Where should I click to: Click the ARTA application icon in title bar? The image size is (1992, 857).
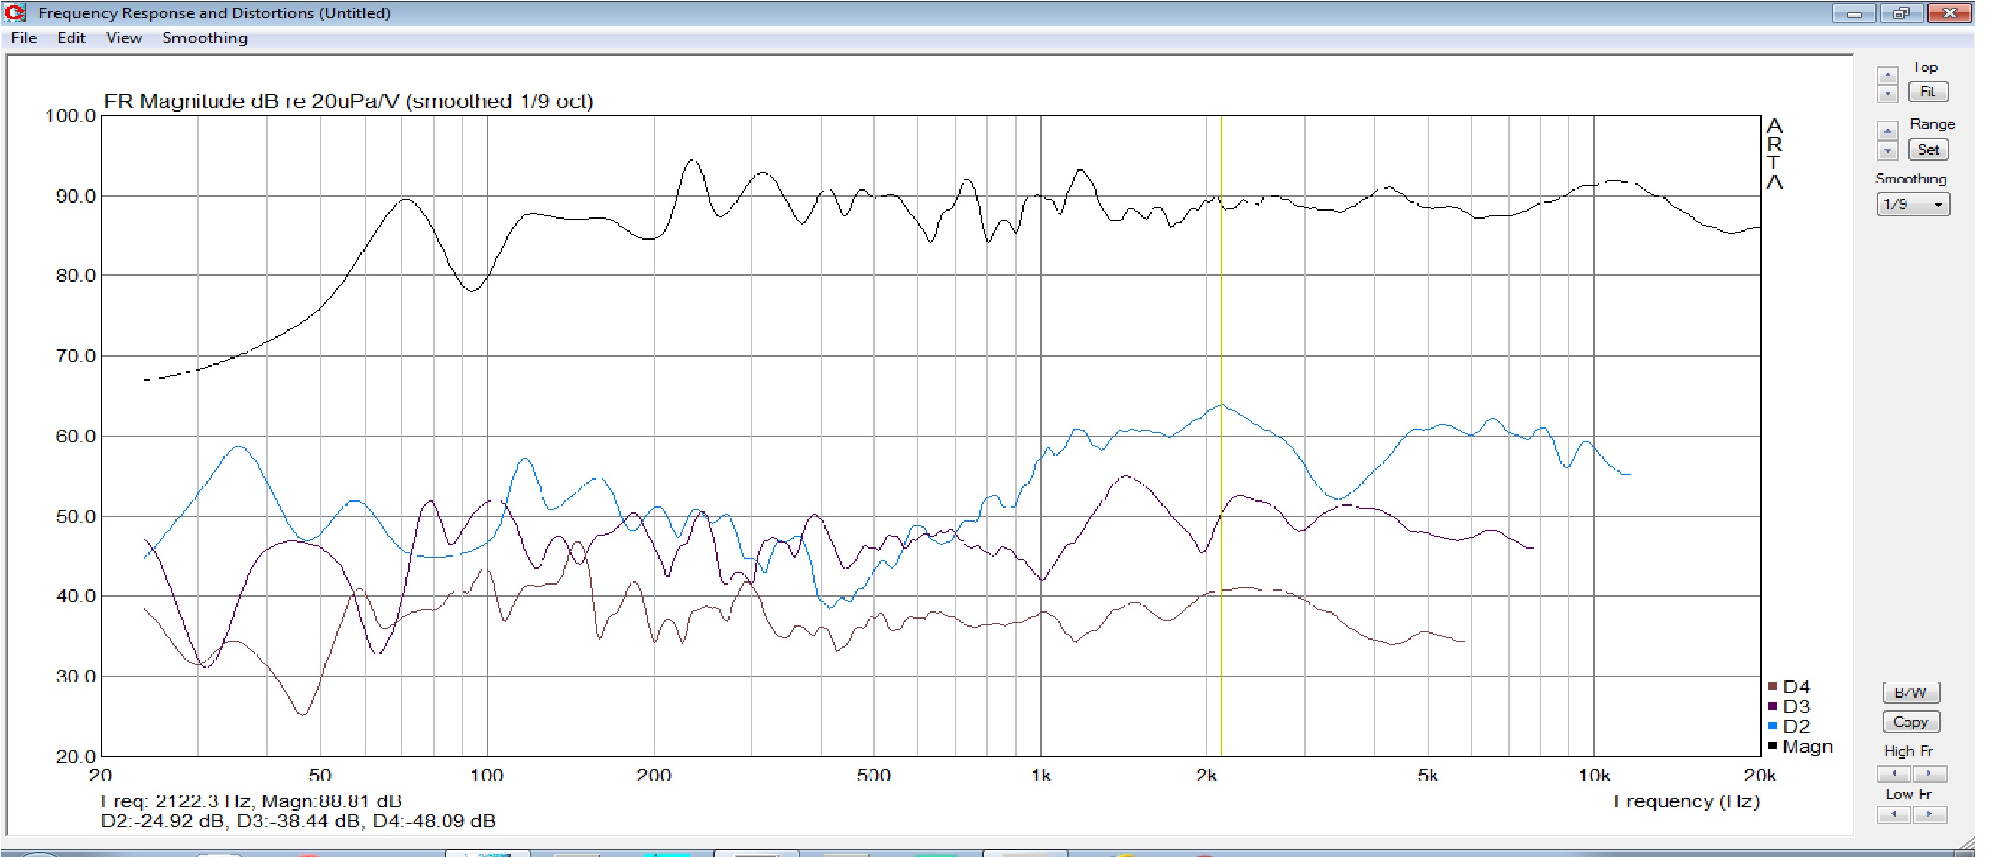(x=15, y=12)
